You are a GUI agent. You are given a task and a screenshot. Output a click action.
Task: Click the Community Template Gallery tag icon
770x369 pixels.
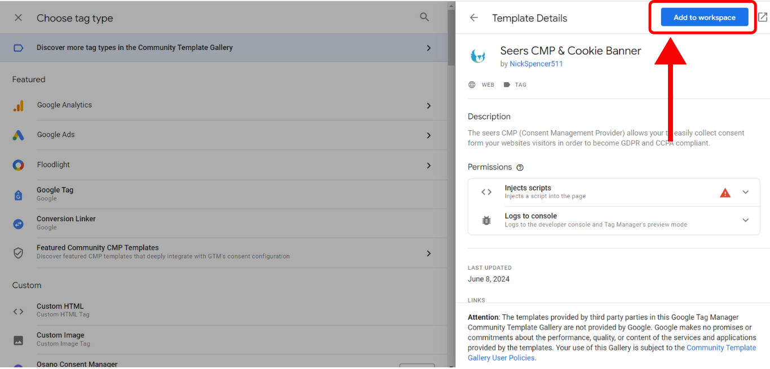coord(18,48)
